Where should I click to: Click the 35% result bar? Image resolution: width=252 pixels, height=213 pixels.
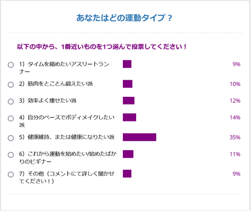139,137
